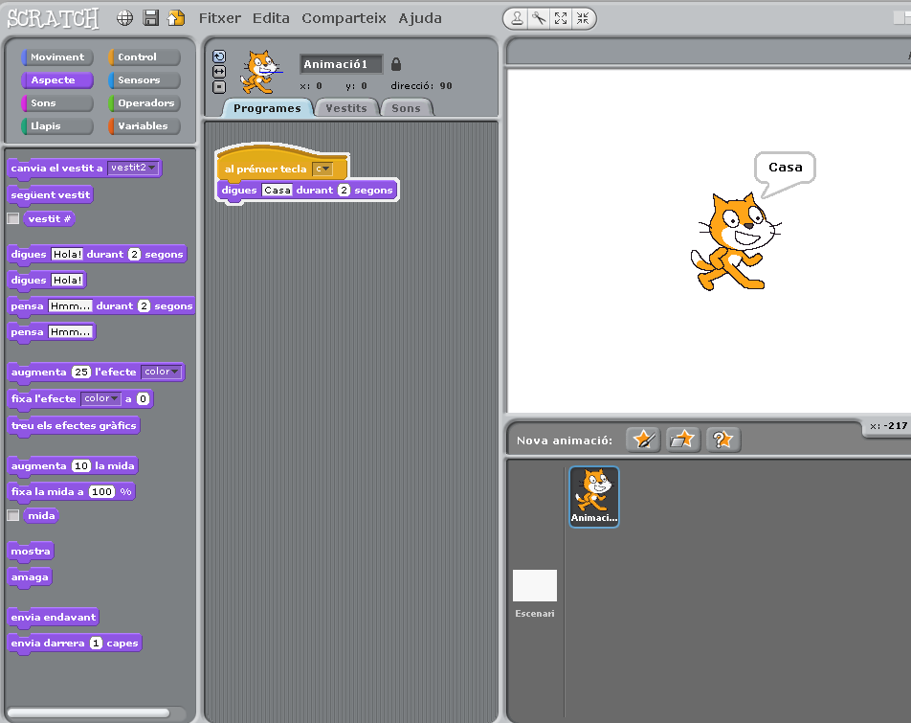Select the Operadors block category

(144, 102)
